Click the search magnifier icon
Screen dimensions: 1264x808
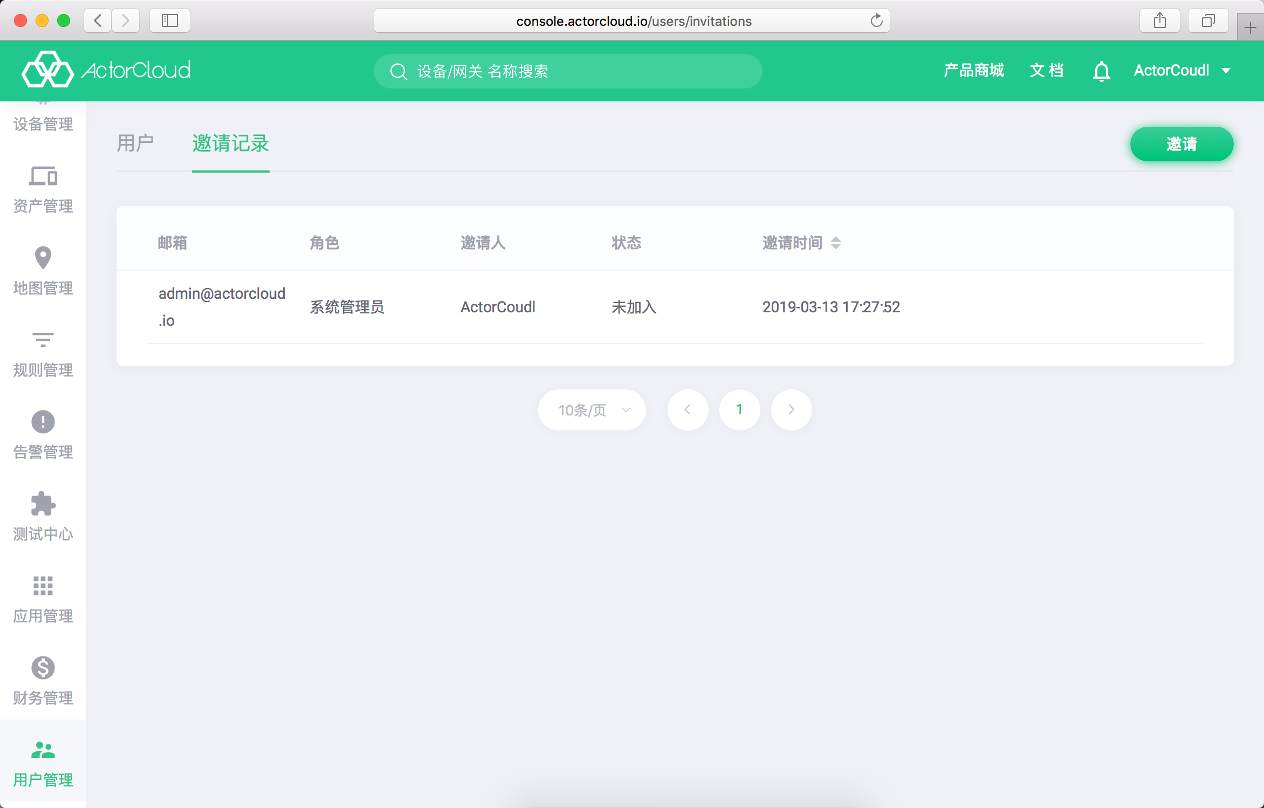click(x=399, y=71)
